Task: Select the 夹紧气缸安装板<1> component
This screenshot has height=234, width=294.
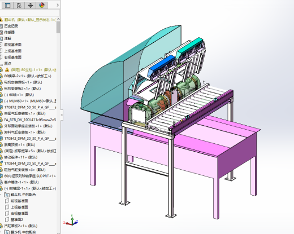Action: click(25, 113)
